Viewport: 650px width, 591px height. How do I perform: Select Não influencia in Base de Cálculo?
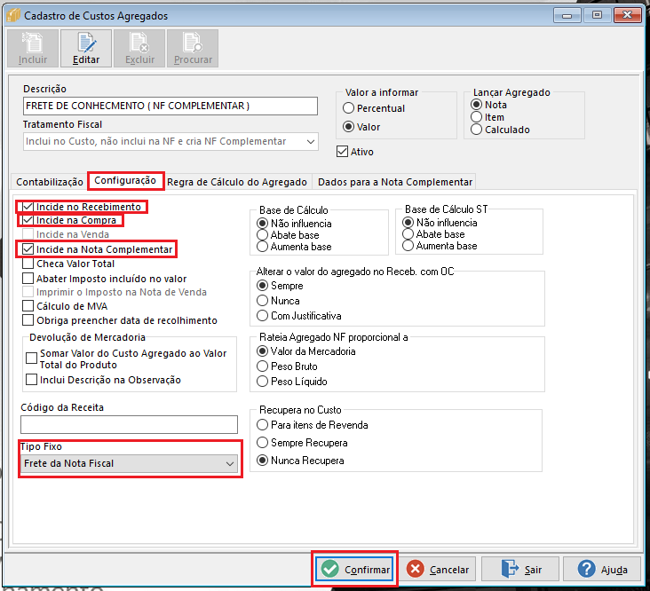pos(294,224)
